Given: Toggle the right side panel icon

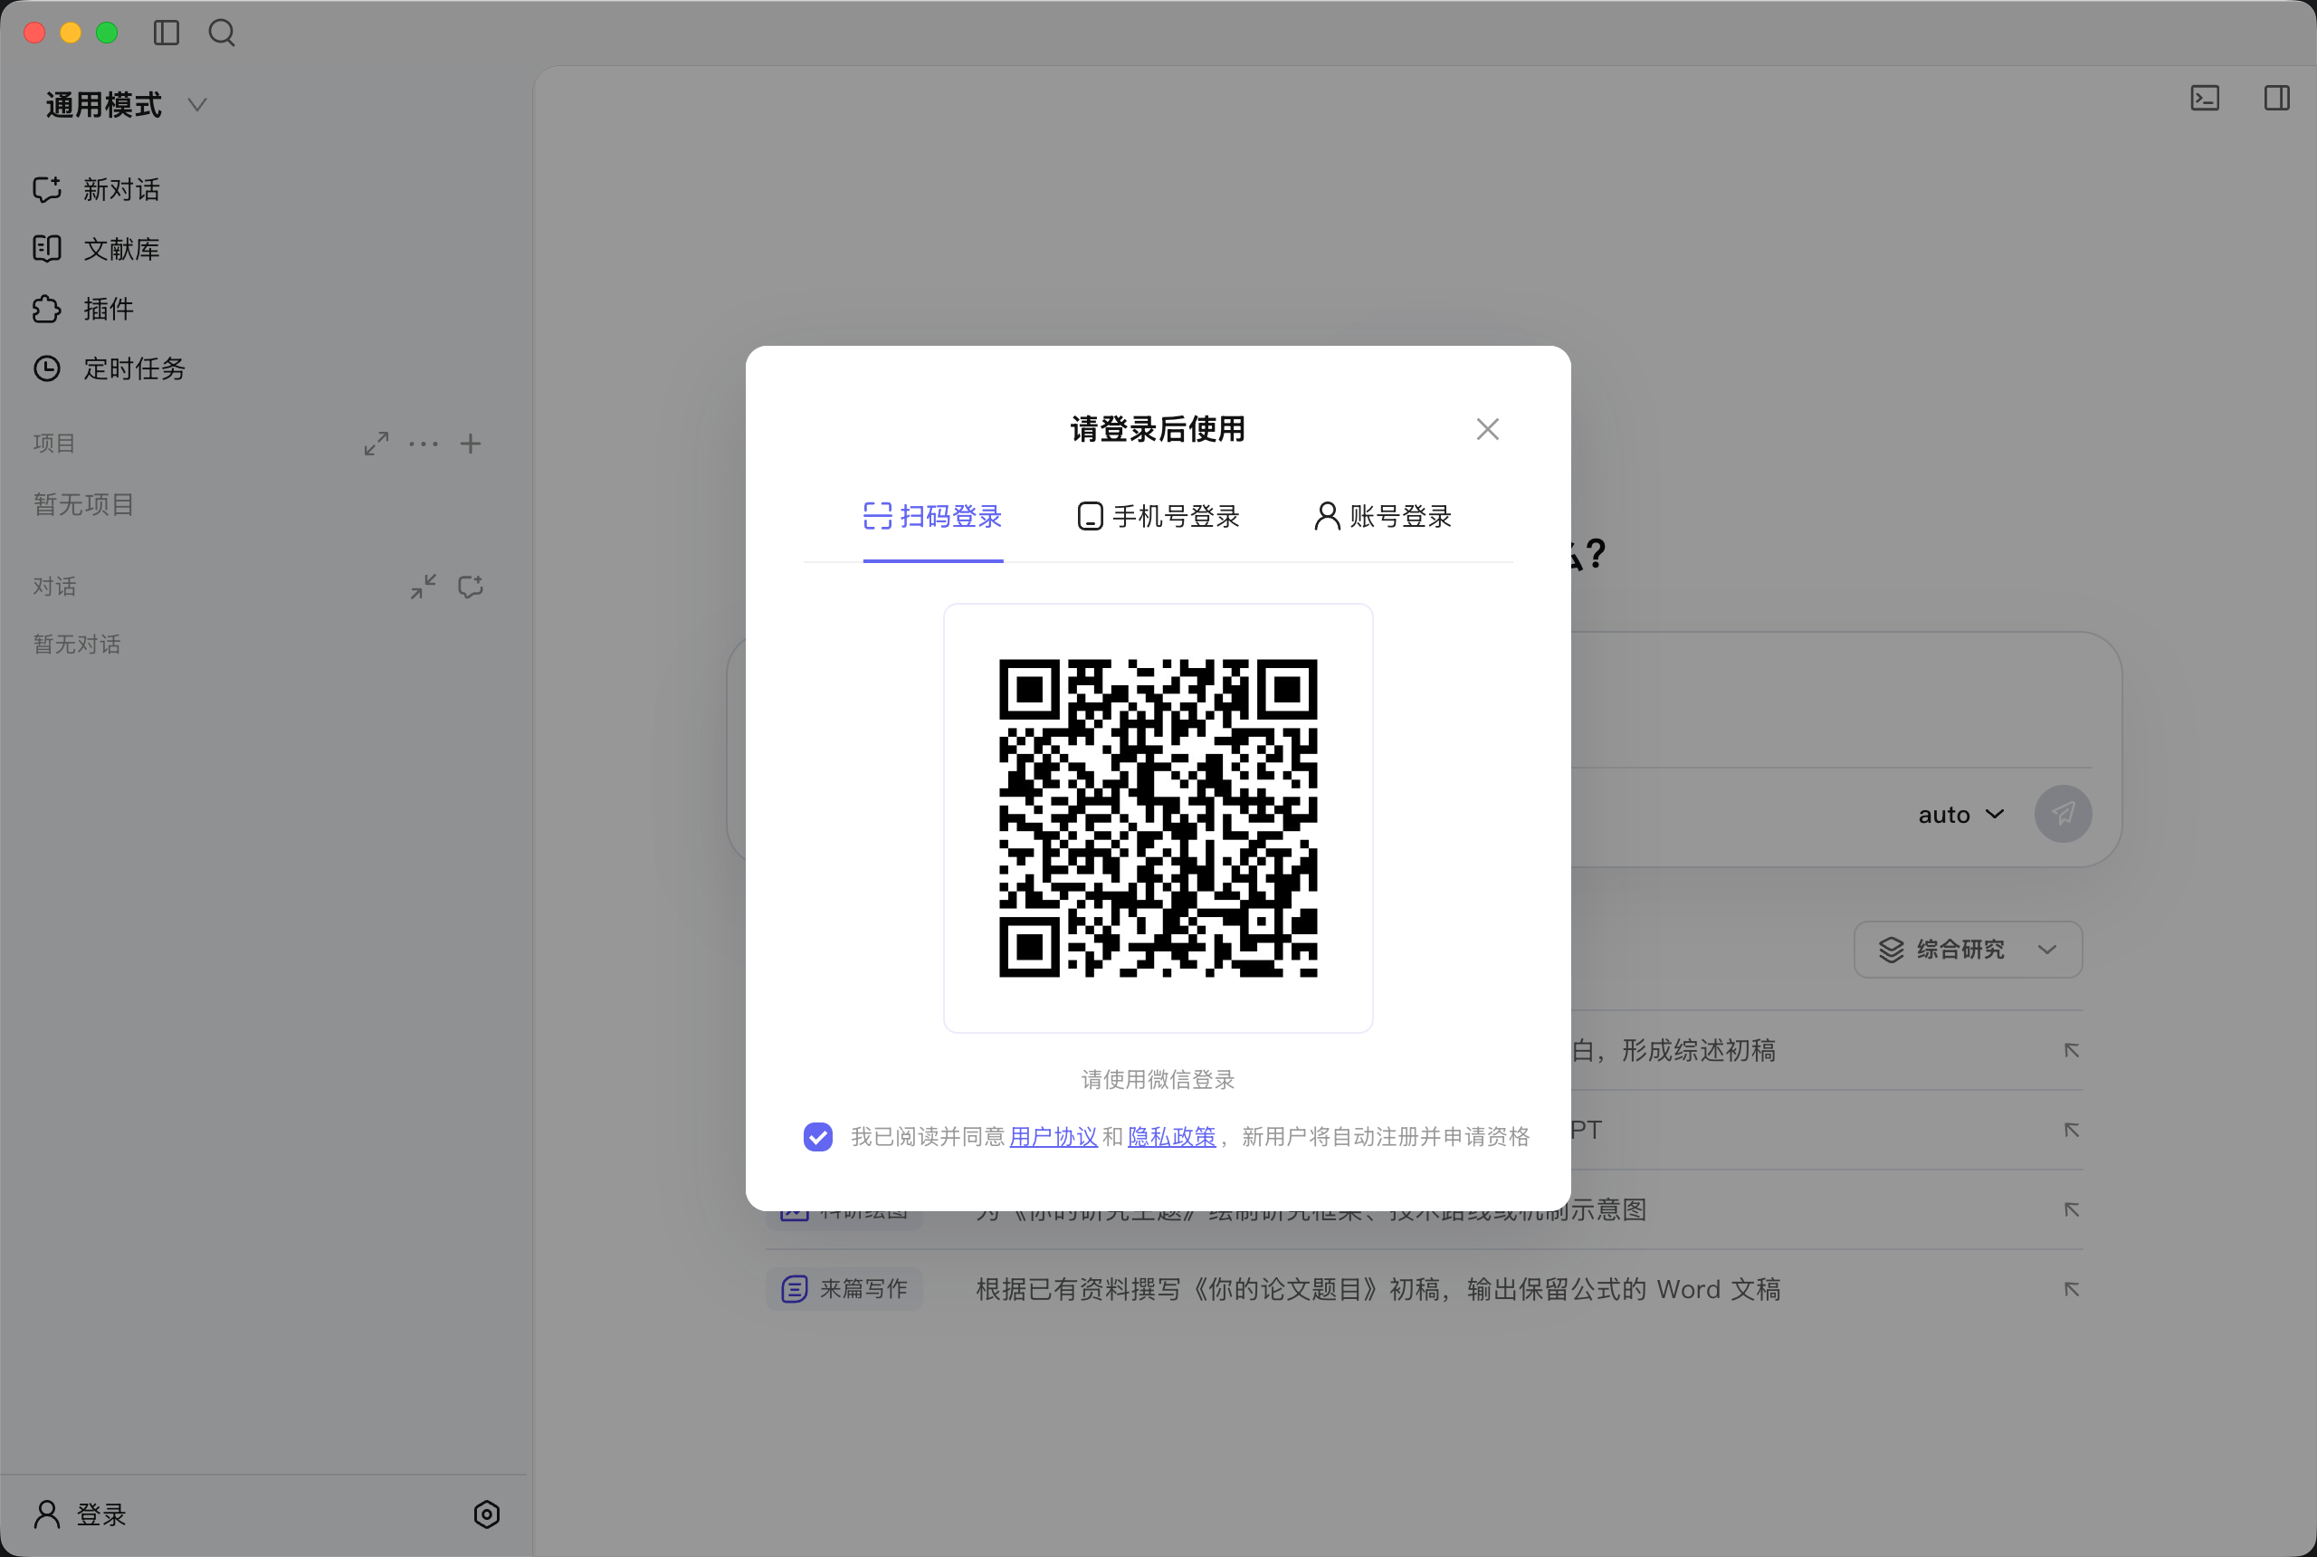Looking at the screenshot, I should coord(2277,99).
